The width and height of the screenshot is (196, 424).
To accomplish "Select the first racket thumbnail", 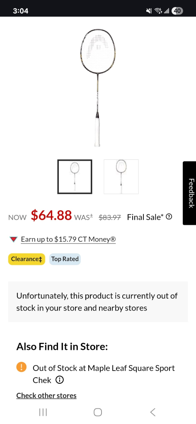I will pos(75,176).
